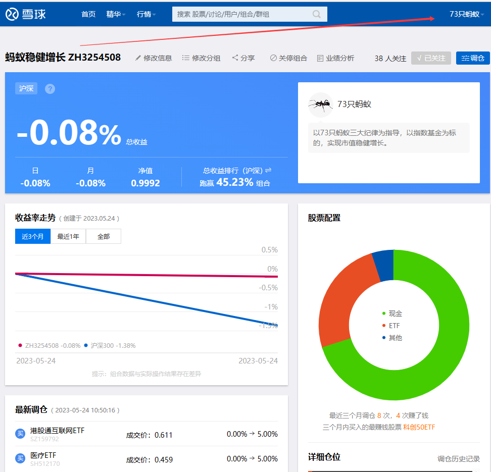
Task: Expand the 行情 menu
Action: pyautogui.click(x=146, y=14)
